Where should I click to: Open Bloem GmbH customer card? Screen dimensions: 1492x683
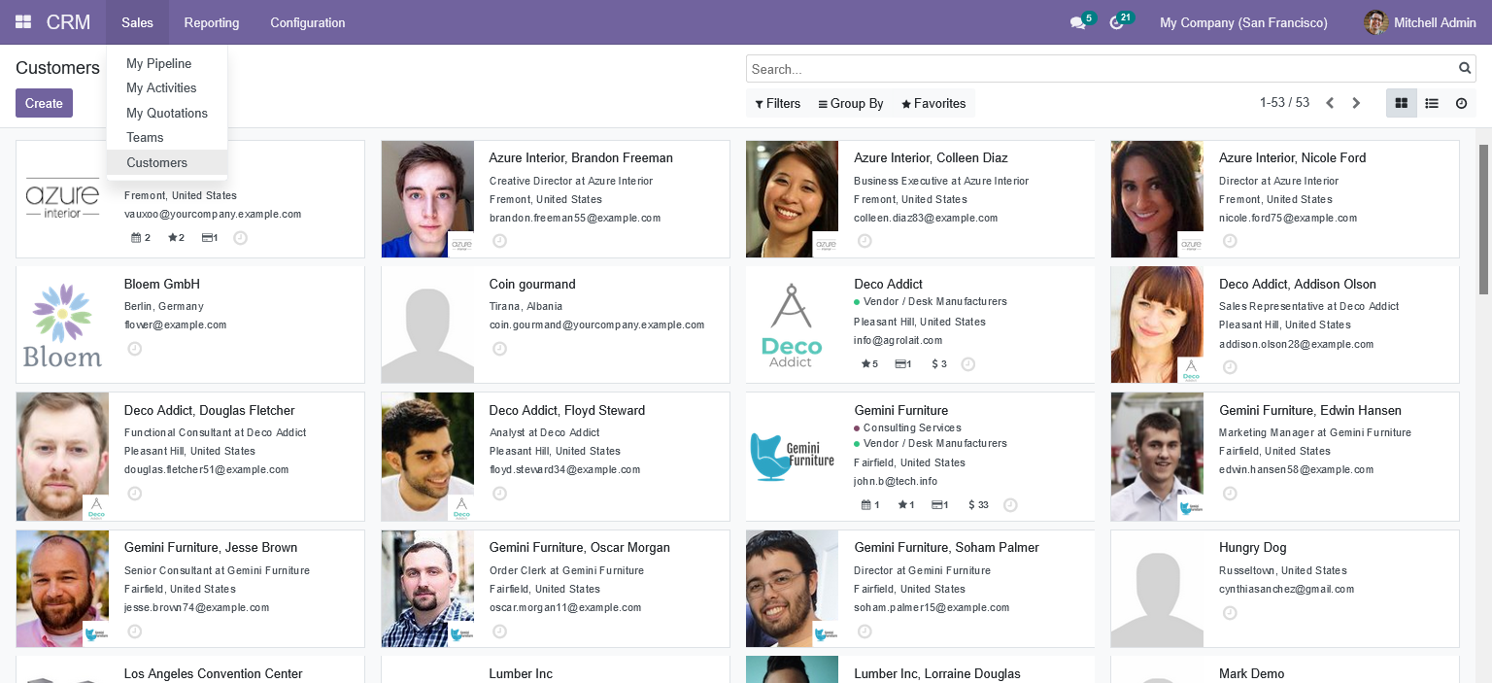190,324
